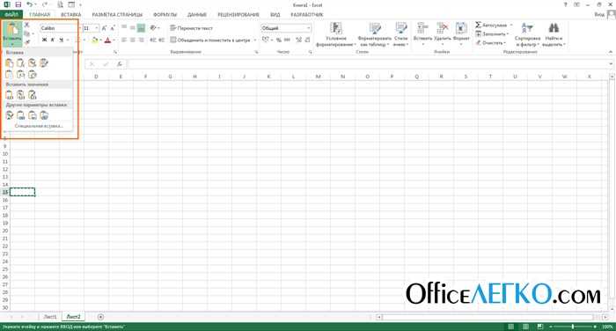Click 'Вход' sign-in link
This screenshot has height=331, width=616.
point(599,15)
